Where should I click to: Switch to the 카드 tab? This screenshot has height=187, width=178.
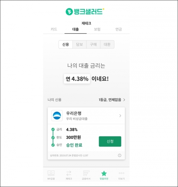(54, 29)
